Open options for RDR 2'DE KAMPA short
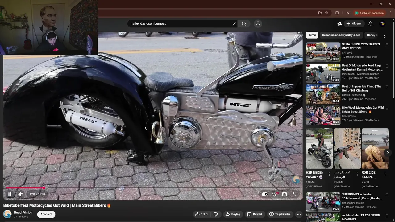The image size is (395, 222). (x=385, y=174)
